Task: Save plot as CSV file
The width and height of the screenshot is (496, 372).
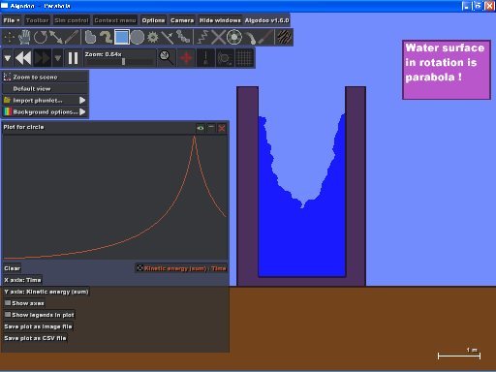Action: point(35,338)
